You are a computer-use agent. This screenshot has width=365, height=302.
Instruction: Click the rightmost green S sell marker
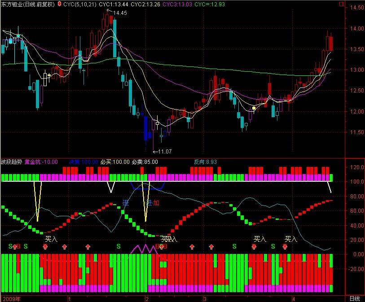tap(273, 246)
